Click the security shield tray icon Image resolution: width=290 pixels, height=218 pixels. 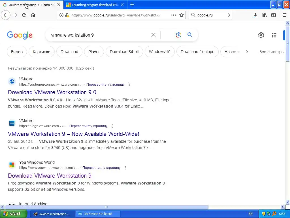click(264, 214)
